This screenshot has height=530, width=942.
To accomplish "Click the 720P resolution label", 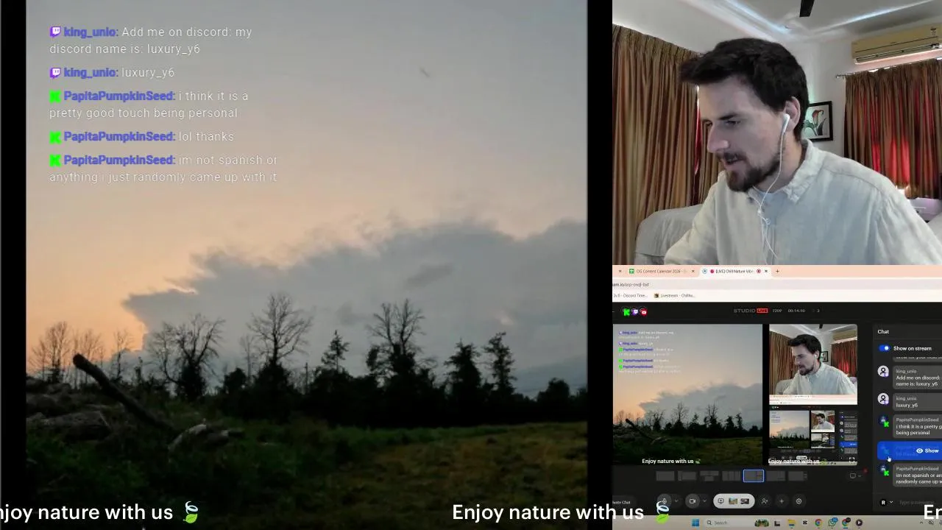I will pos(777,311).
